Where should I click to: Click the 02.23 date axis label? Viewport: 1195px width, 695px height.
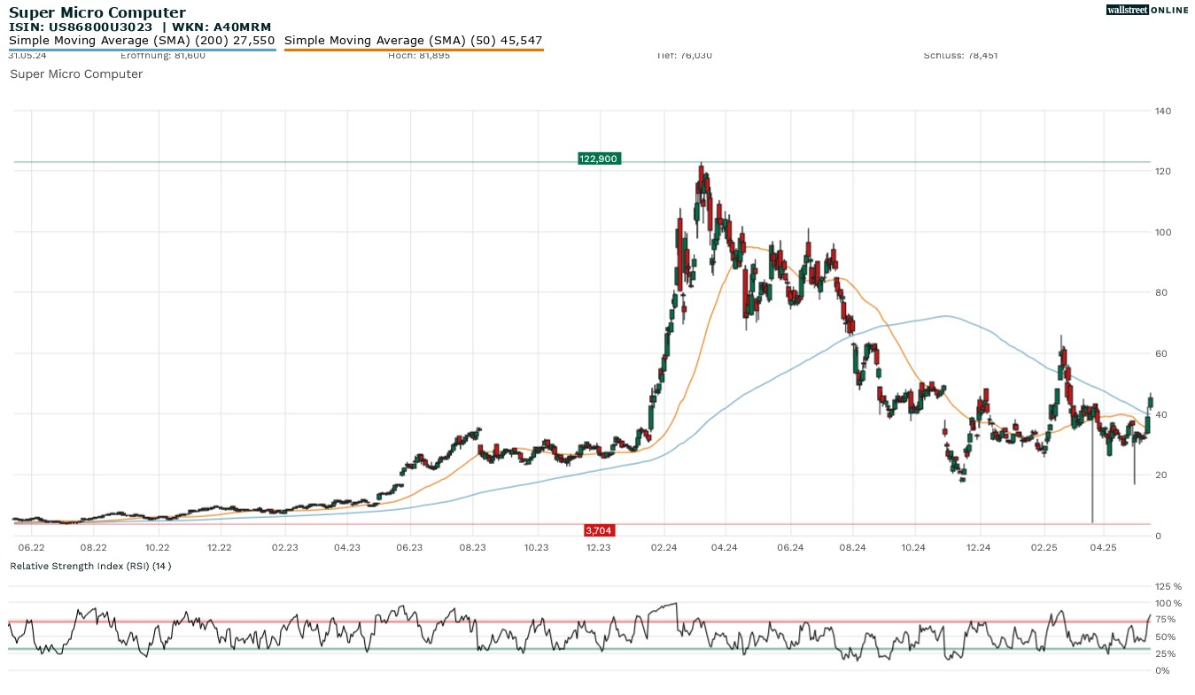click(x=284, y=548)
